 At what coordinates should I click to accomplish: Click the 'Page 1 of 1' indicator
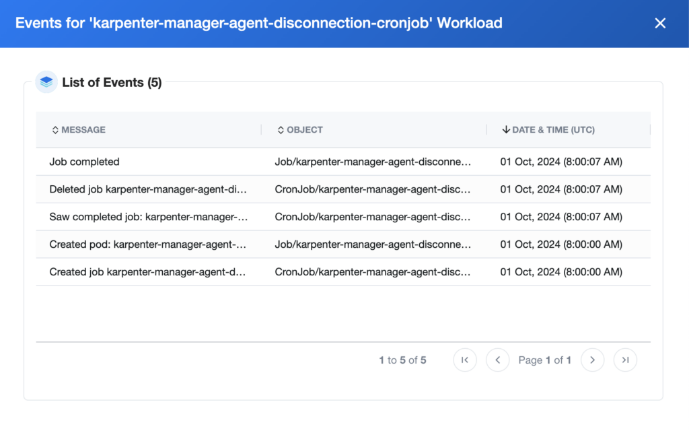click(x=545, y=360)
